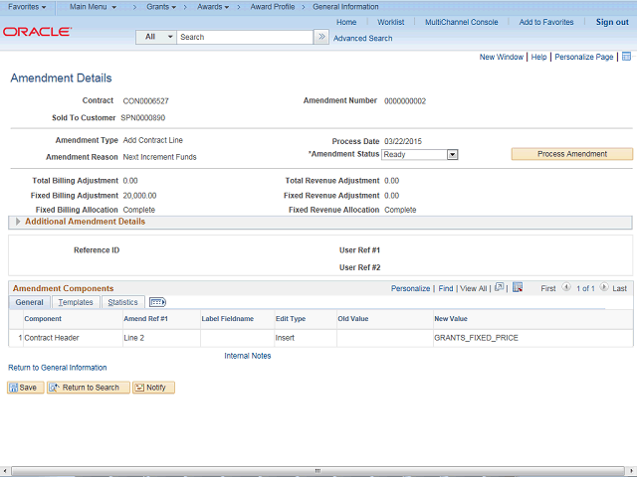Click First link in grid navigation
Screen dimensions: 637x477
pyautogui.click(x=548, y=288)
